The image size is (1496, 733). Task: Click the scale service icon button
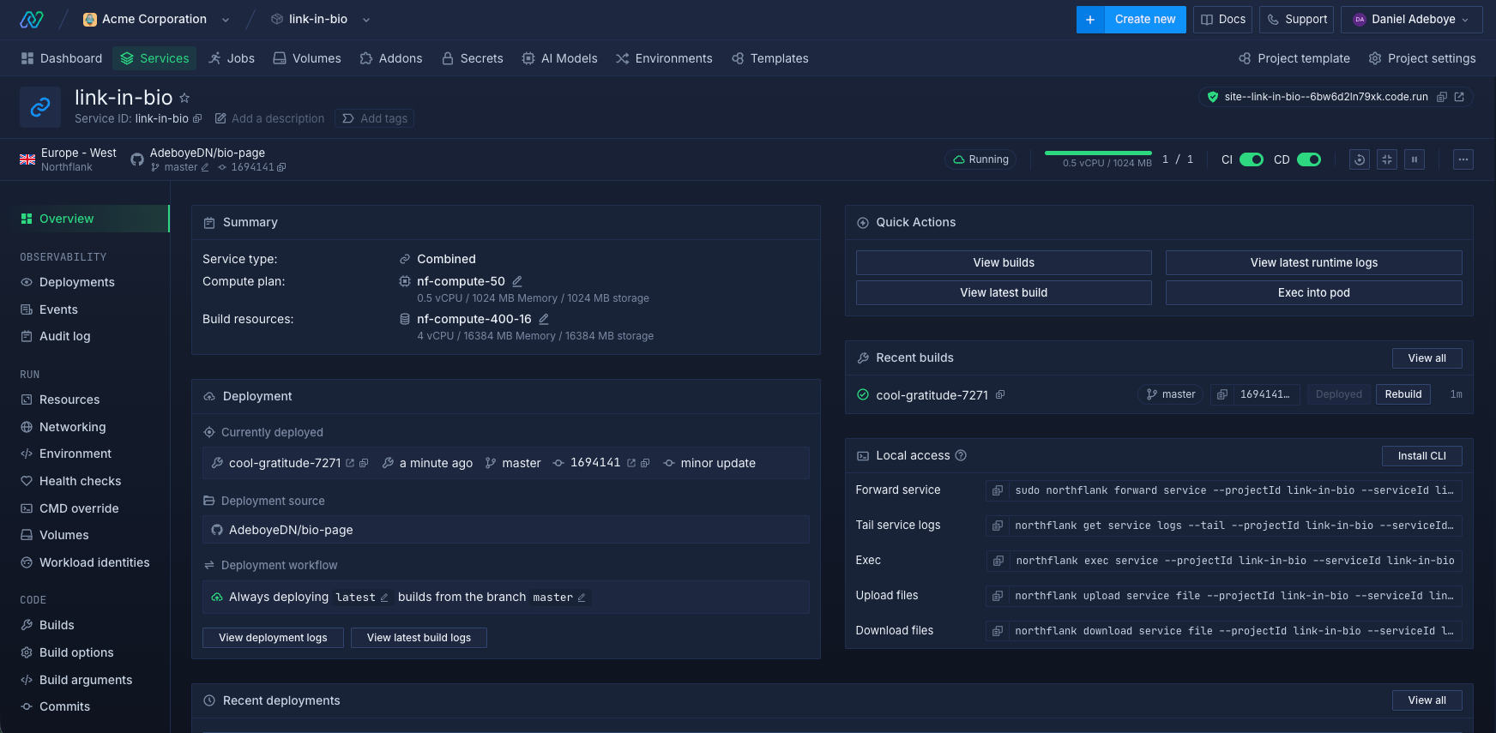coord(1387,159)
